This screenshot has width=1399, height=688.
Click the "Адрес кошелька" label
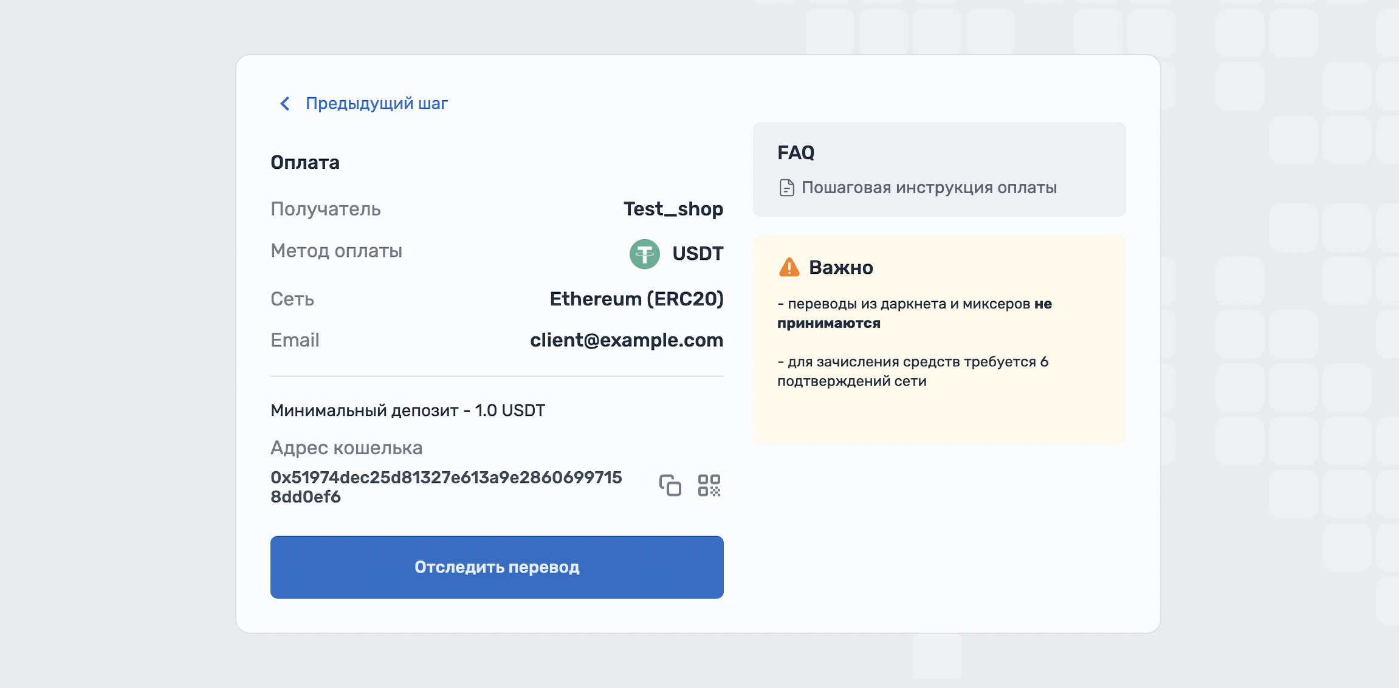pyautogui.click(x=346, y=448)
